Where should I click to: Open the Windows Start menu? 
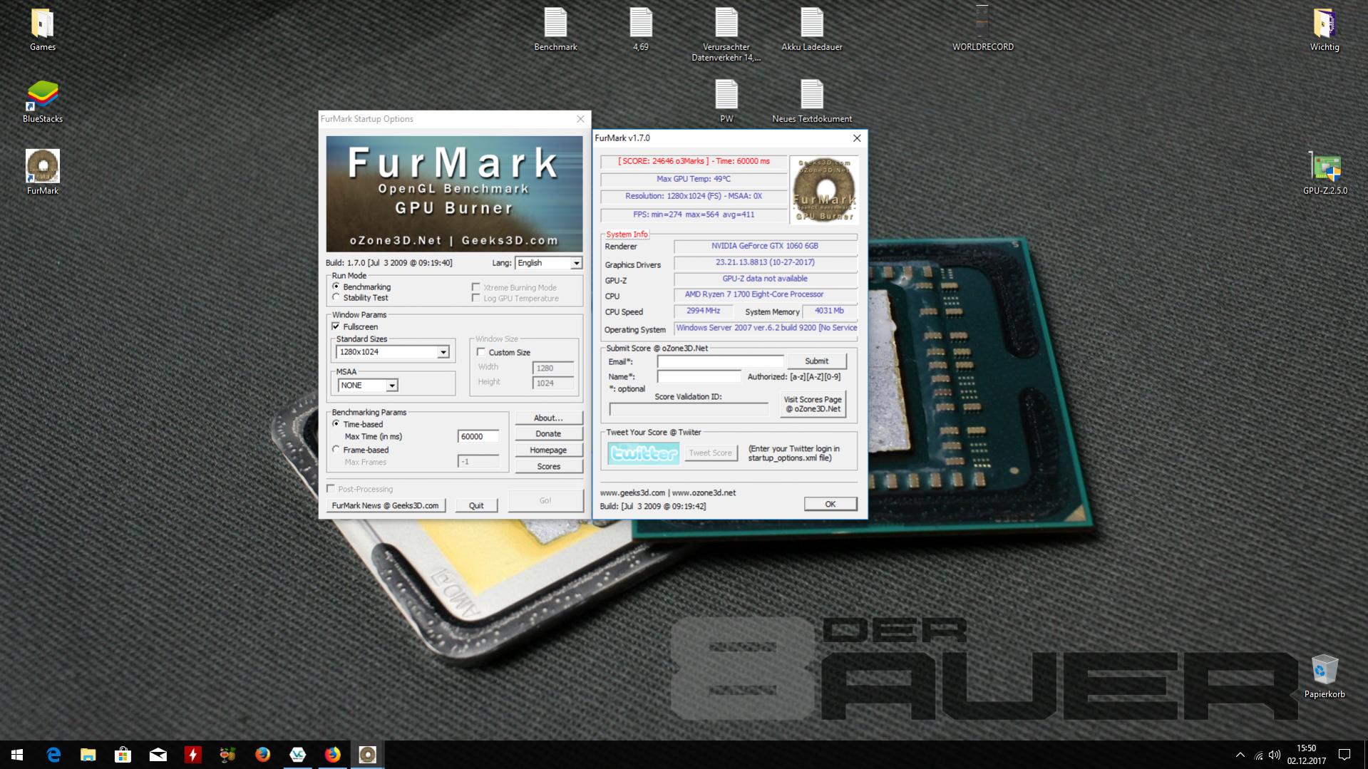[x=17, y=755]
